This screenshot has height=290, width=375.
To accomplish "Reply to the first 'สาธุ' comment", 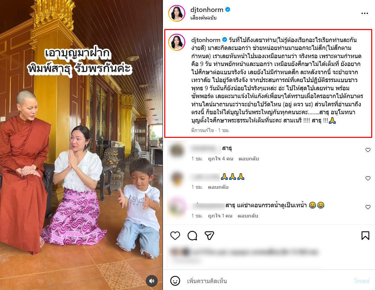I will click(248, 158).
